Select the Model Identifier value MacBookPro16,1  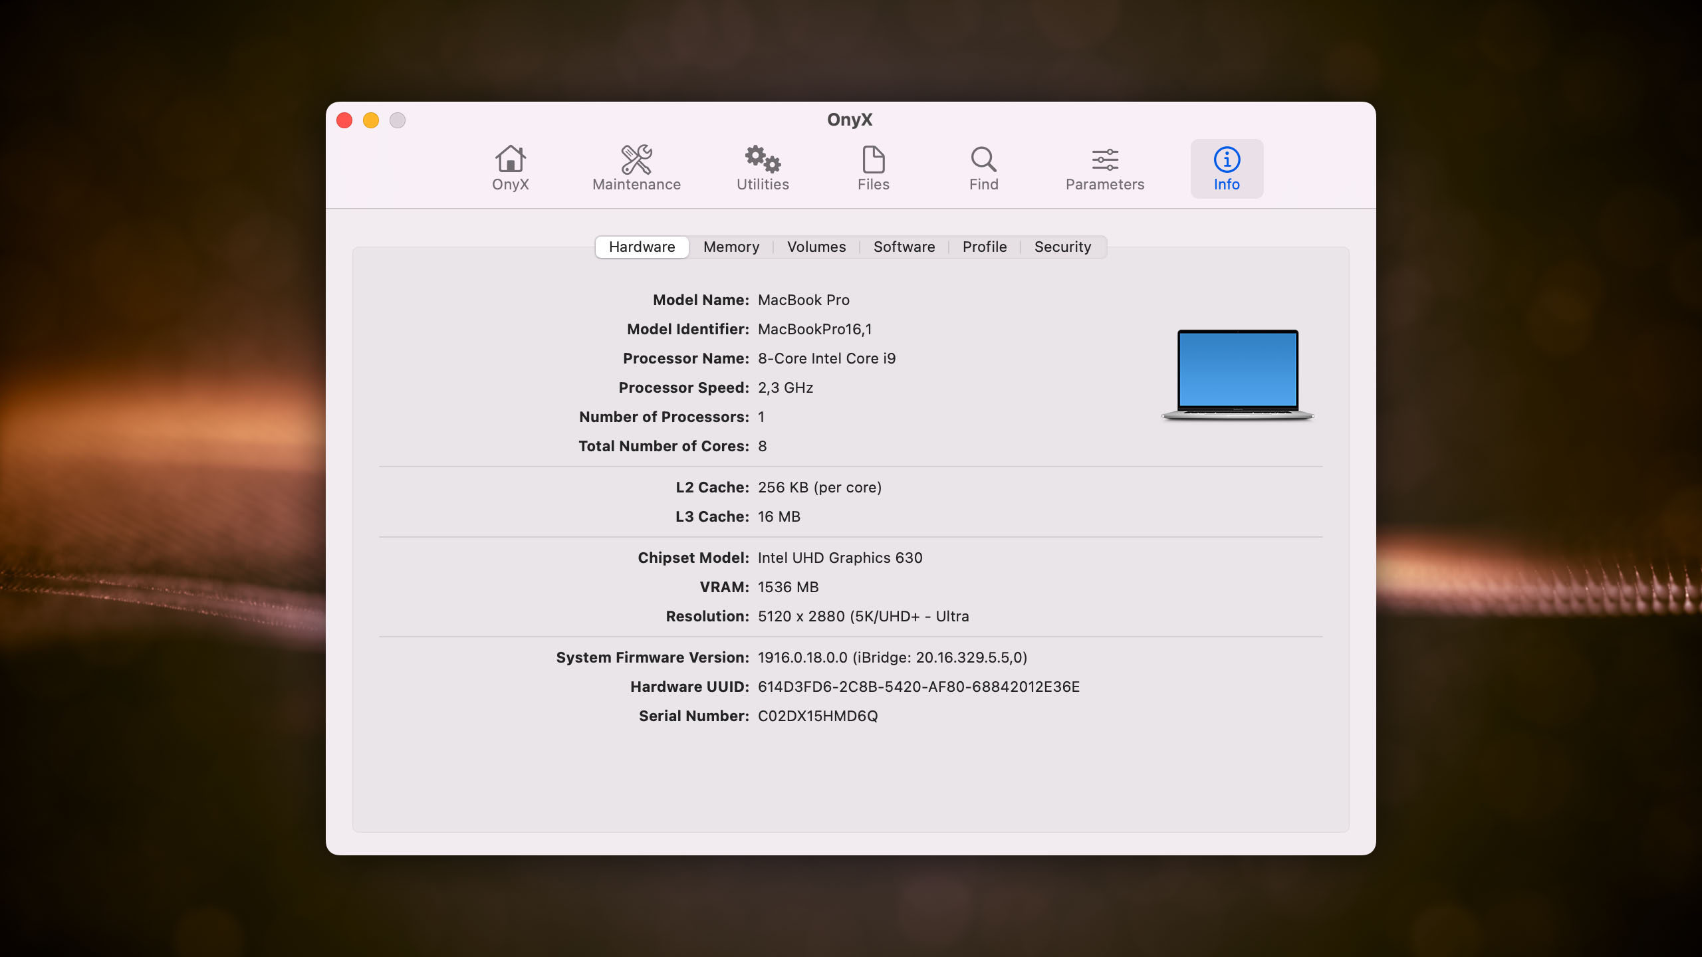[815, 329]
